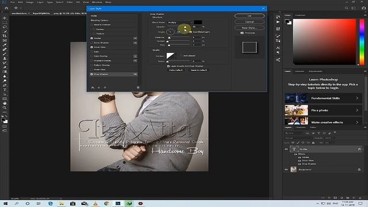Image resolution: width=368 pixels, height=207 pixels.
Task: Open the Character panel icon in side dock
Action: (x=278, y=48)
